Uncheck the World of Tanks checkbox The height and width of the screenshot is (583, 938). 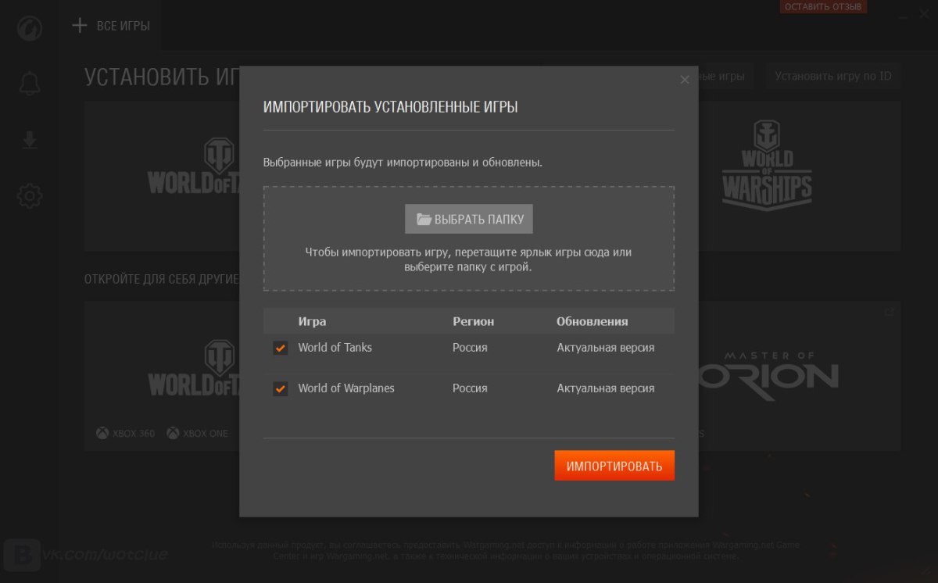tap(280, 348)
